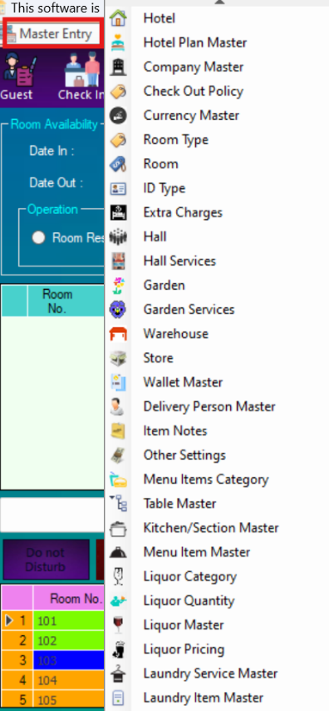Select the Room Reservation radio button
Image resolution: width=329 pixels, height=711 pixels.
coord(38,237)
